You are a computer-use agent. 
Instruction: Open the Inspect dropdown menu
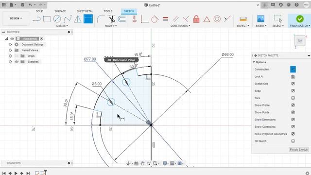[243, 26]
